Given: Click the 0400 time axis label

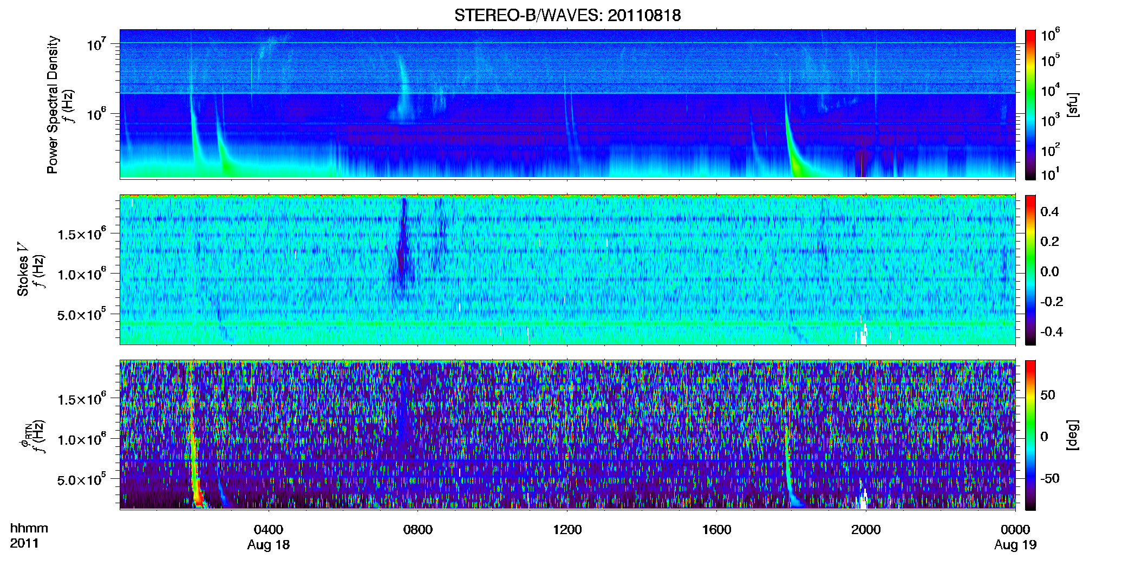Looking at the screenshot, I should click(269, 529).
